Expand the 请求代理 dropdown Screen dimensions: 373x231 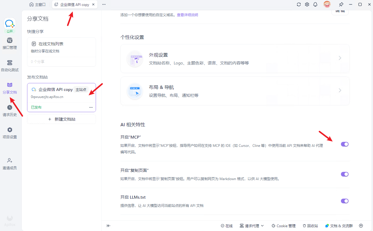(252, 226)
